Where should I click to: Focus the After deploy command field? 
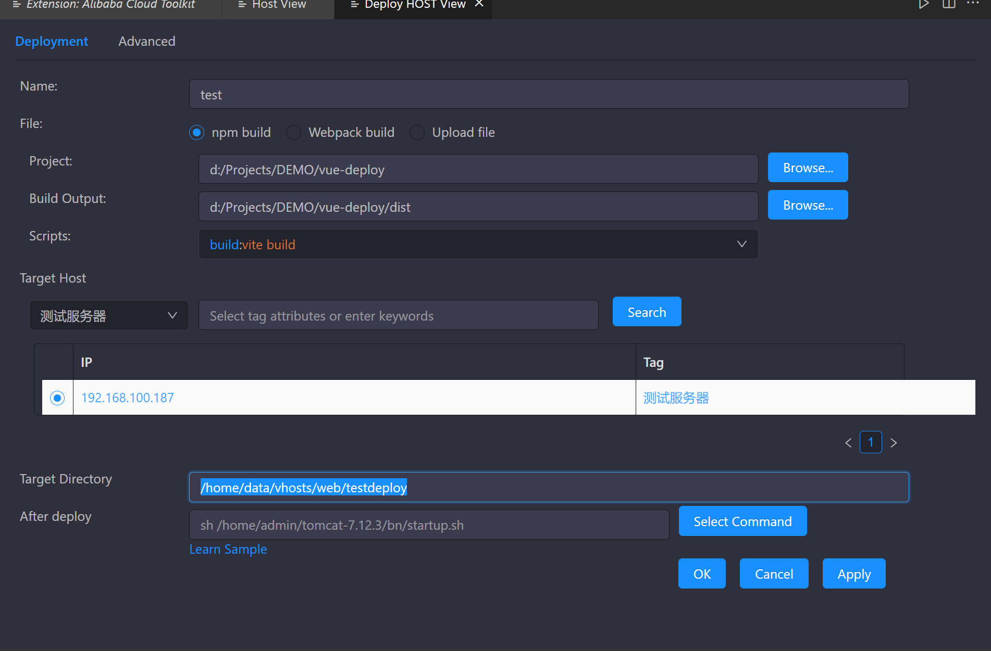click(x=429, y=525)
